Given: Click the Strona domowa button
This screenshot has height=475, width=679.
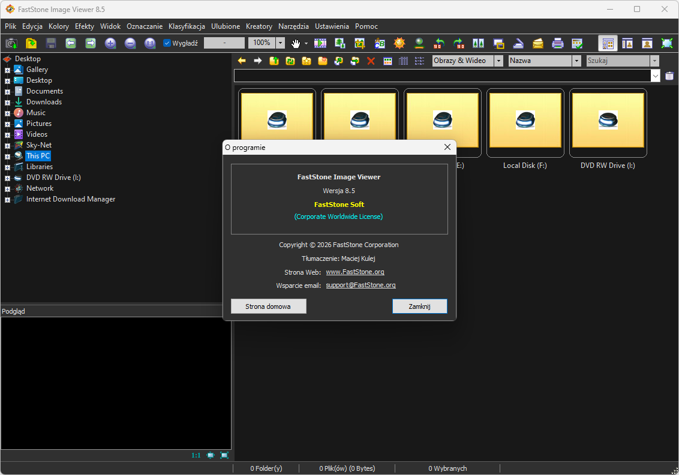Looking at the screenshot, I should pos(269,306).
